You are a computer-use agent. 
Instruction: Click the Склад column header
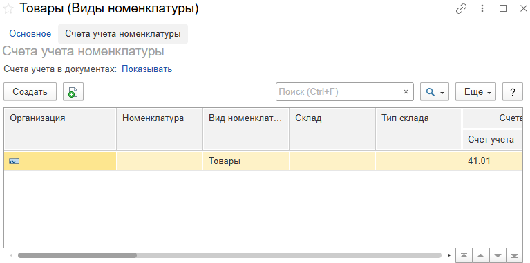pos(332,129)
